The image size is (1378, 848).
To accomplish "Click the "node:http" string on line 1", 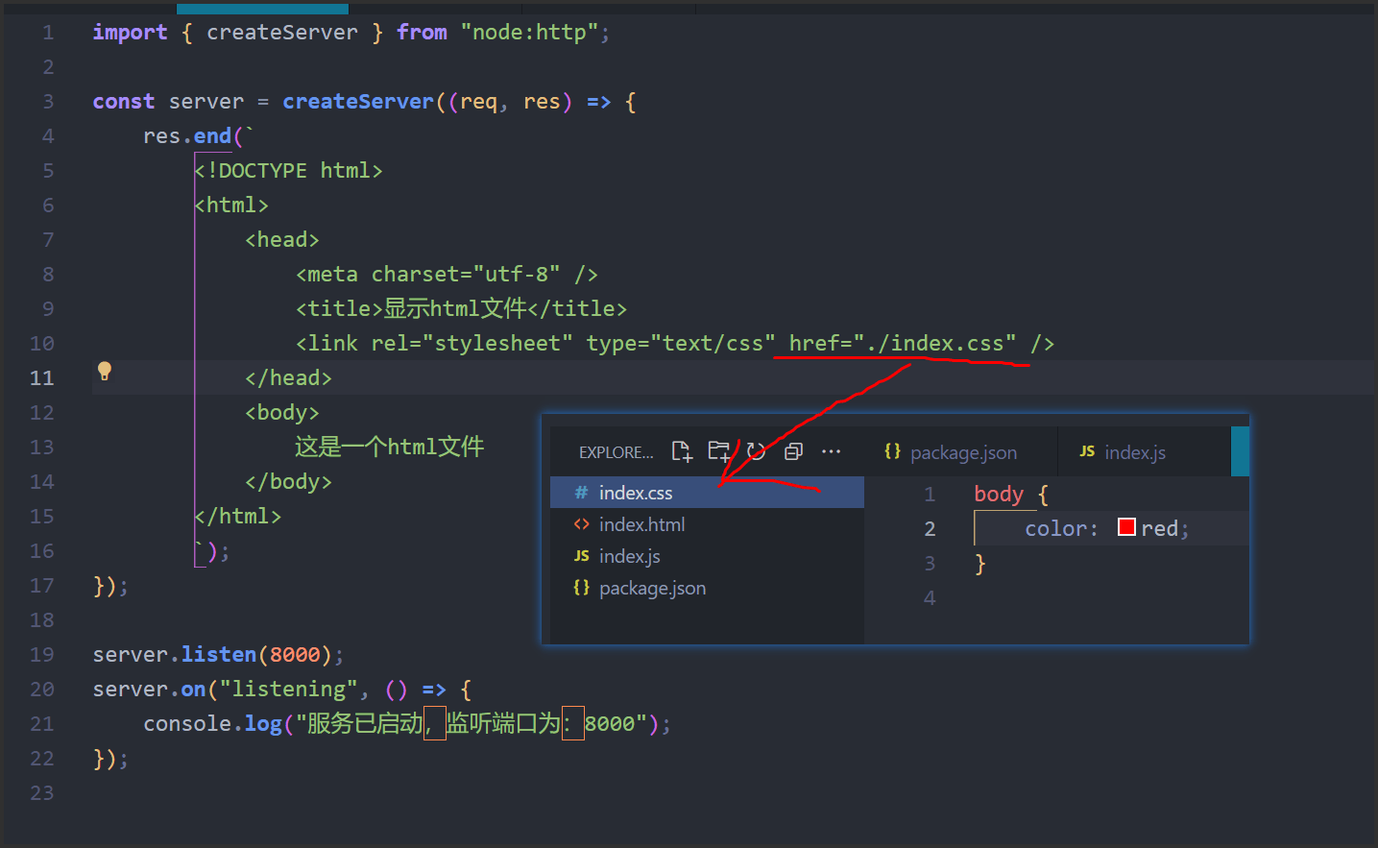I will [x=529, y=32].
